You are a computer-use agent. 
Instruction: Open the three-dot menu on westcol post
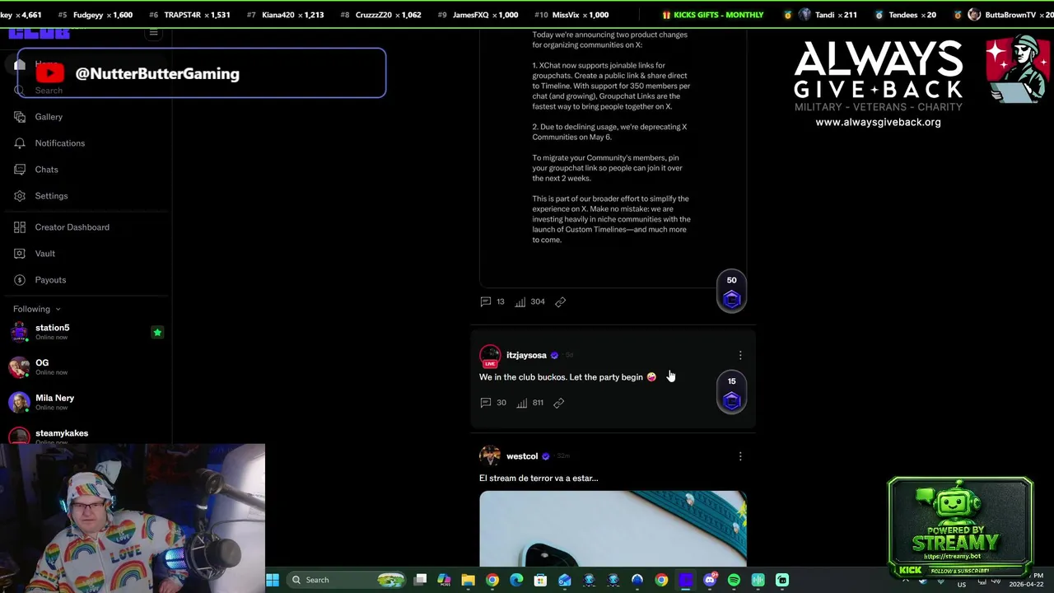pos(739,456)
